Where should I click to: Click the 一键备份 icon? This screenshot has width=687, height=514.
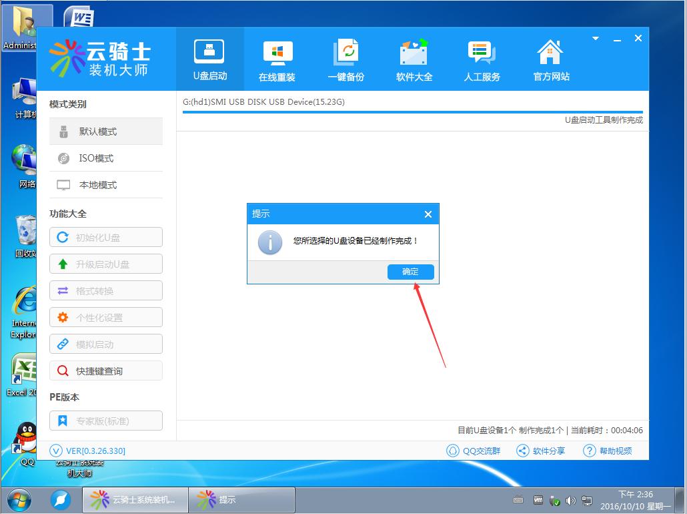pos(345,59)
